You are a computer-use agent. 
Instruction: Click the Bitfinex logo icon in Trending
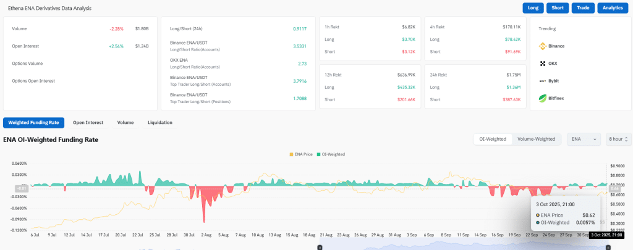click(x=543, y=98)
